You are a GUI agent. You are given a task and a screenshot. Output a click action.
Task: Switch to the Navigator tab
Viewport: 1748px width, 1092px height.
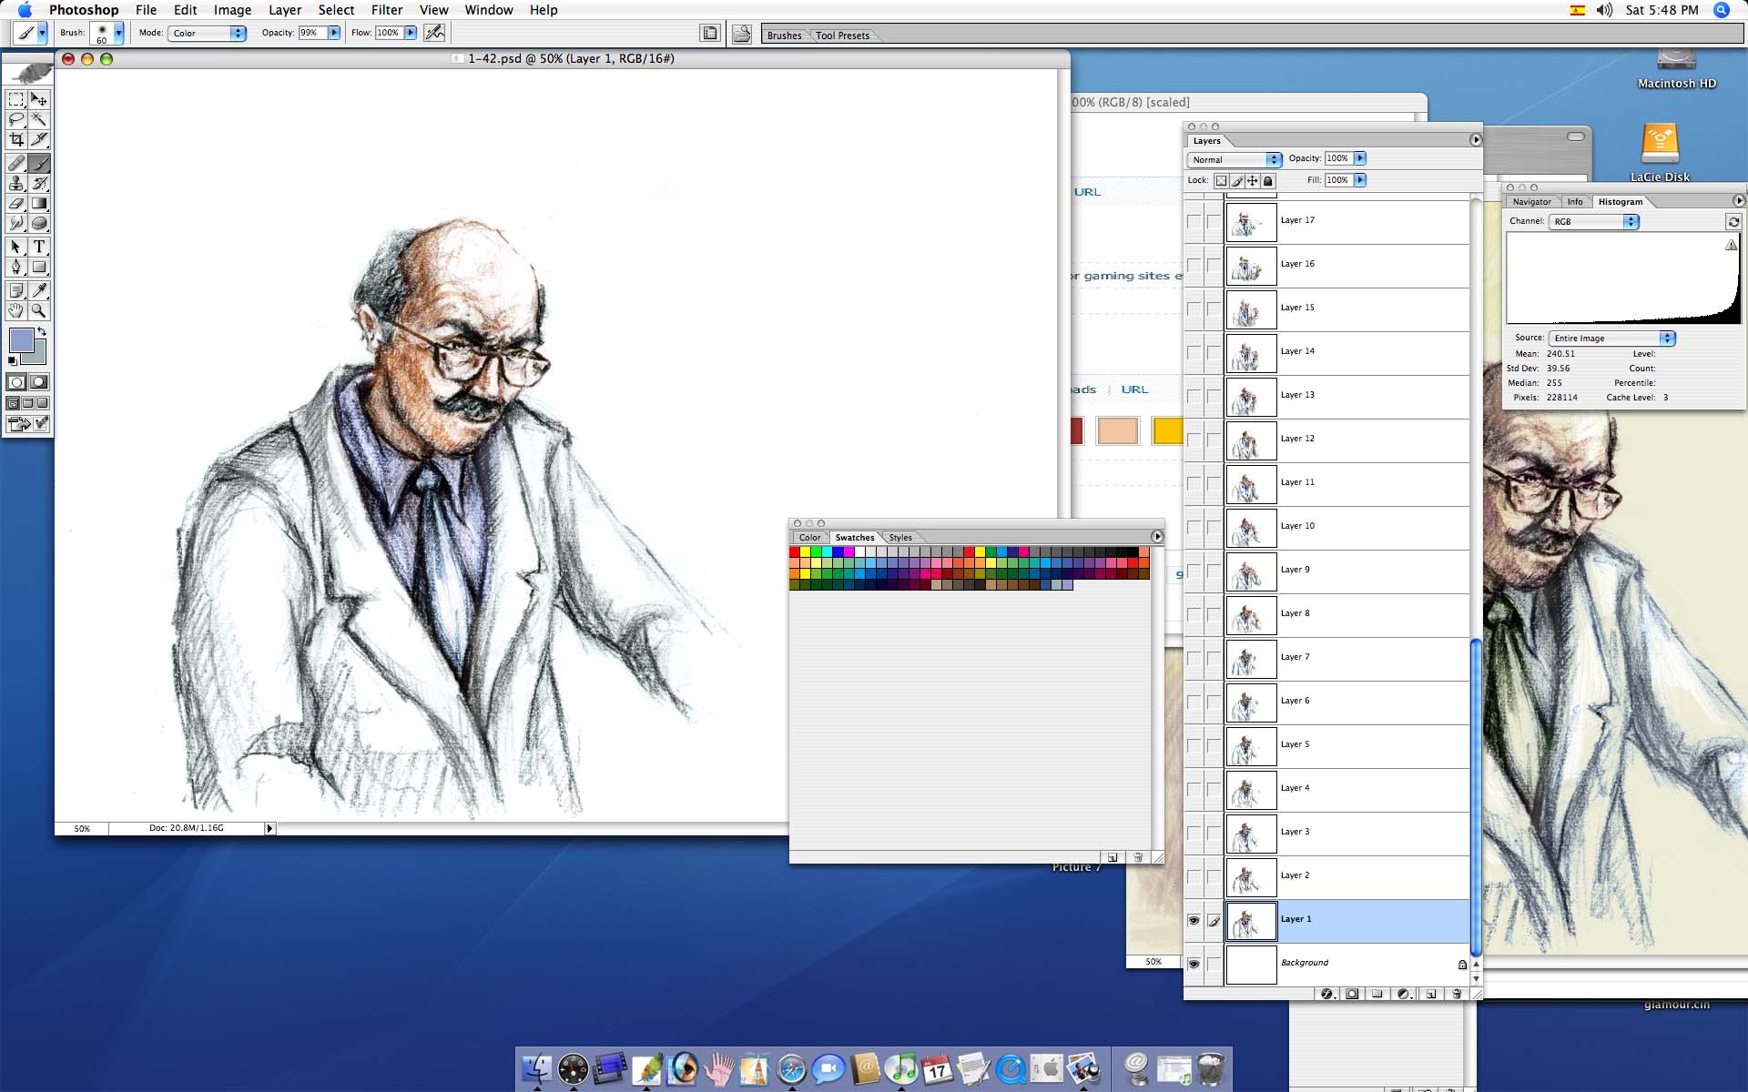click(1532, 202)
